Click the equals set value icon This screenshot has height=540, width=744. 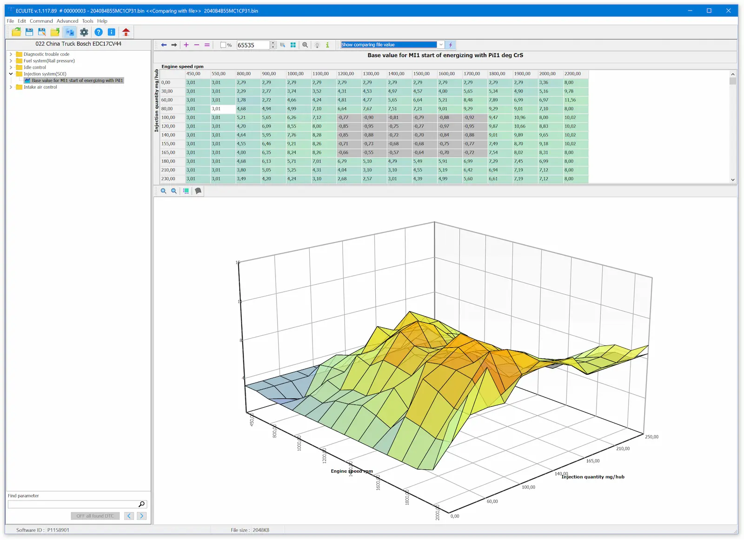click(x=207, y=45)
